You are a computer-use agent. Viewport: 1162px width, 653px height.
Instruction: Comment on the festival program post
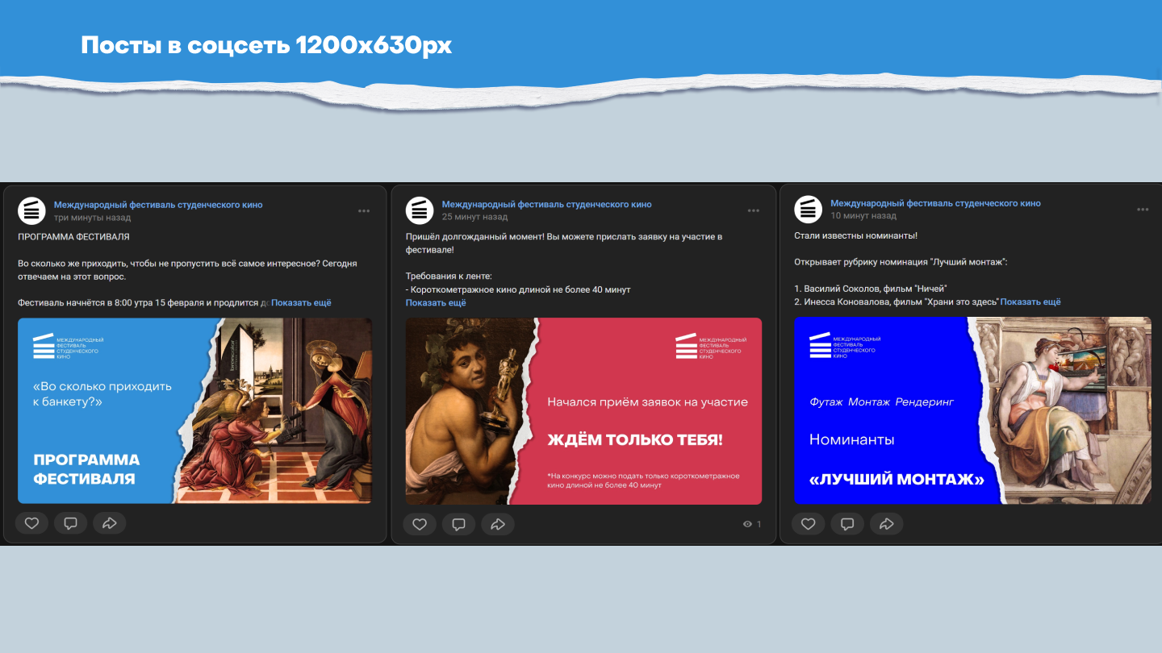tap(70, 523)
